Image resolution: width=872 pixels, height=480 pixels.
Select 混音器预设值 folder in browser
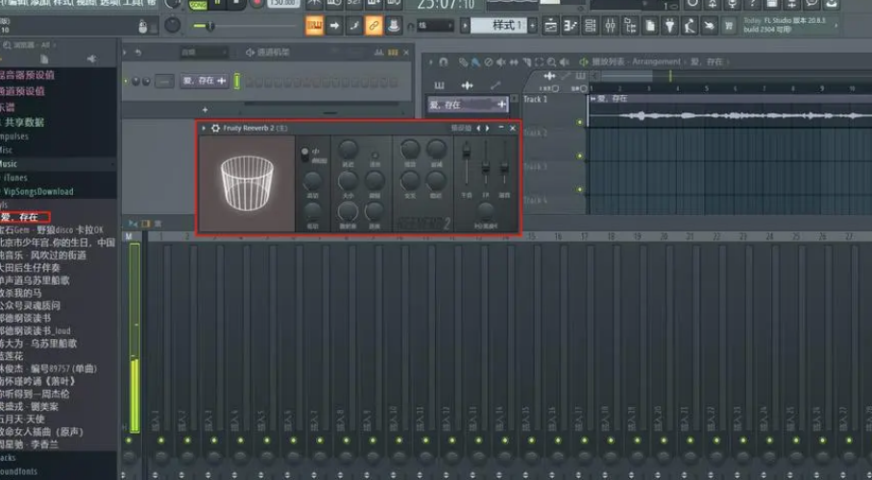coord(28,75)
